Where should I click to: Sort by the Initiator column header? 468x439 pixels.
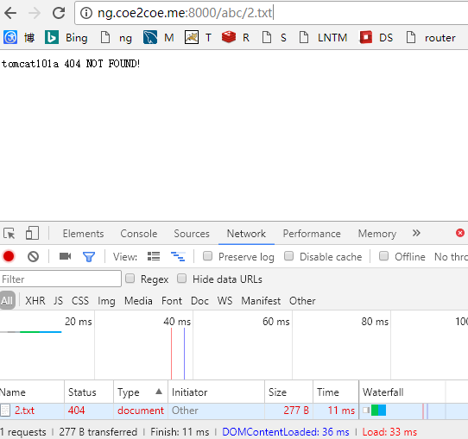pos(216,392)
